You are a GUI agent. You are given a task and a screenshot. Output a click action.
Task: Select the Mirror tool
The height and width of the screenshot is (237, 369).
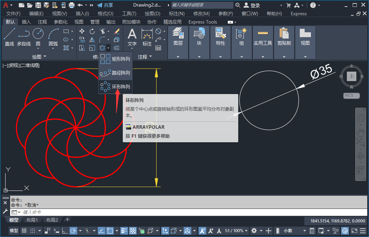tap(92, 40)
